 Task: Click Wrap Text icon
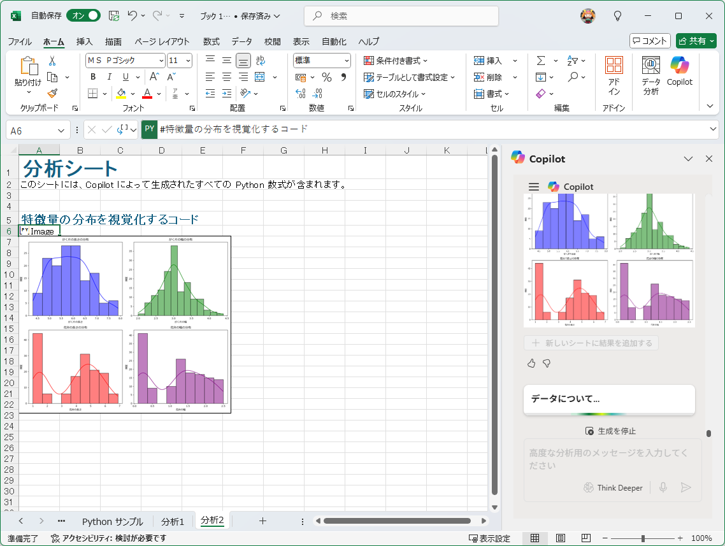pos(261,61)
